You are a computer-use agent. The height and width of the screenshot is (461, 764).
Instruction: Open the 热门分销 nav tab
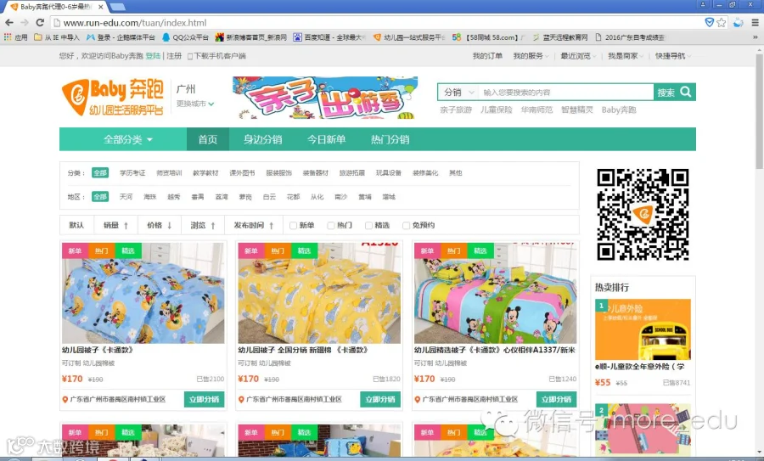[390, 139]
